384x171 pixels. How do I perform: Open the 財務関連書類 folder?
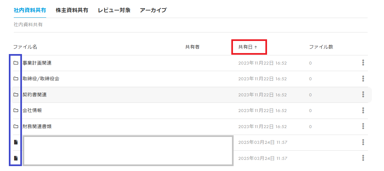[x=37, y=126]
